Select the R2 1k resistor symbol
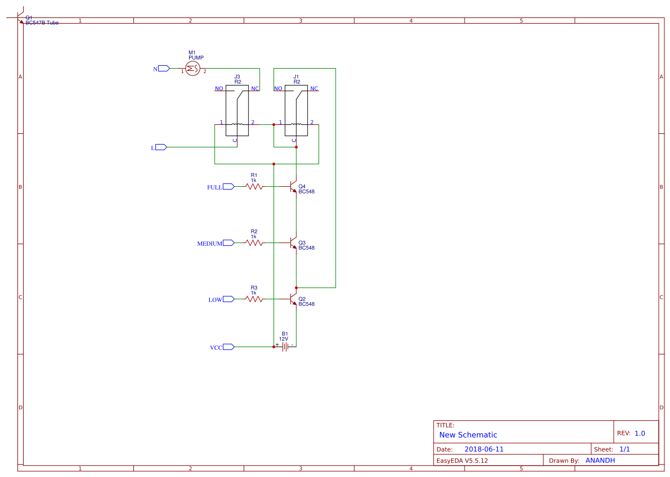Screen dimensions: 670x477 pyautogui.click(x=254, y=243)
